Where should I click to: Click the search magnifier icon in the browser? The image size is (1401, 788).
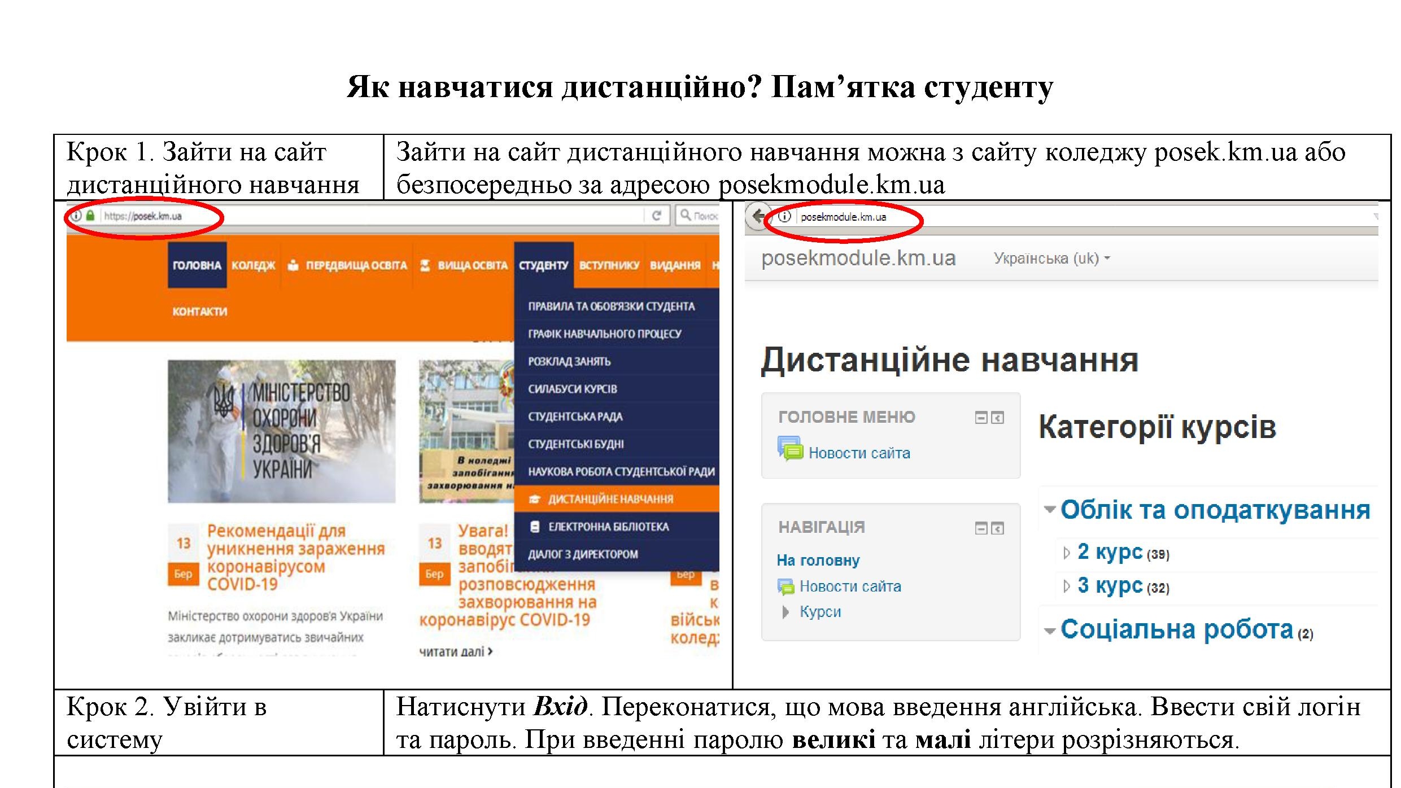(x=685, y=215)
